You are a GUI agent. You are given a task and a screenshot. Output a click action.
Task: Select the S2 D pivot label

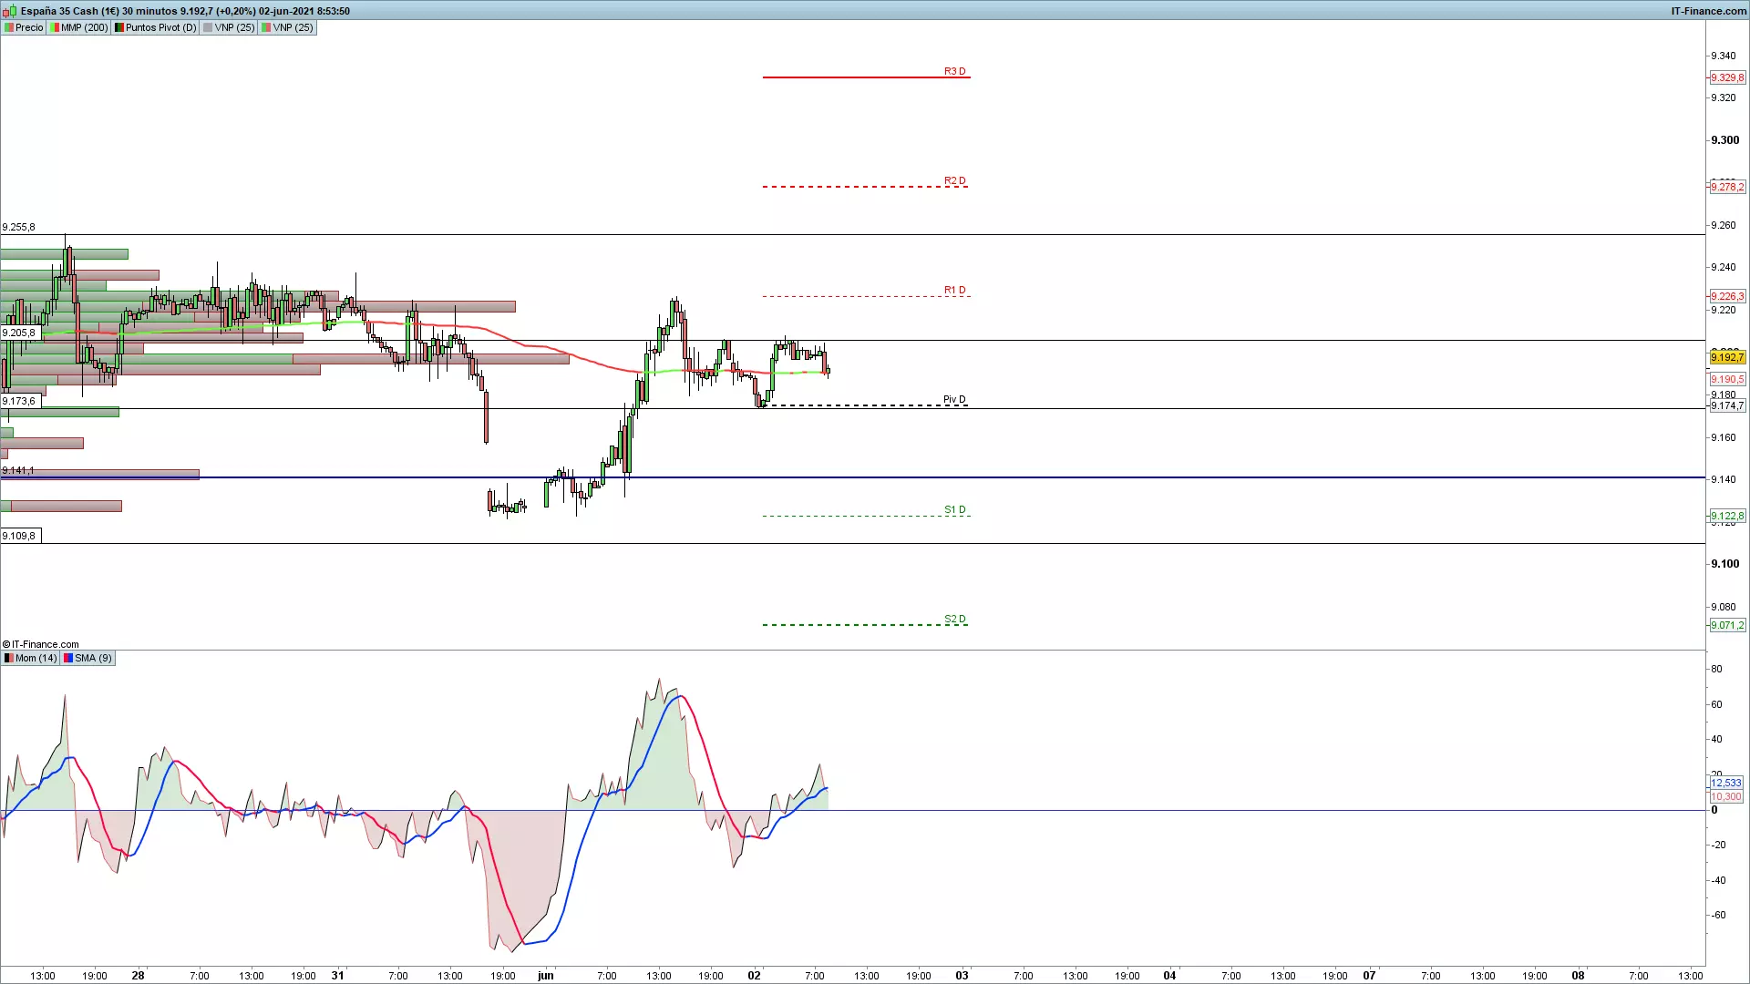click(954, 619)
